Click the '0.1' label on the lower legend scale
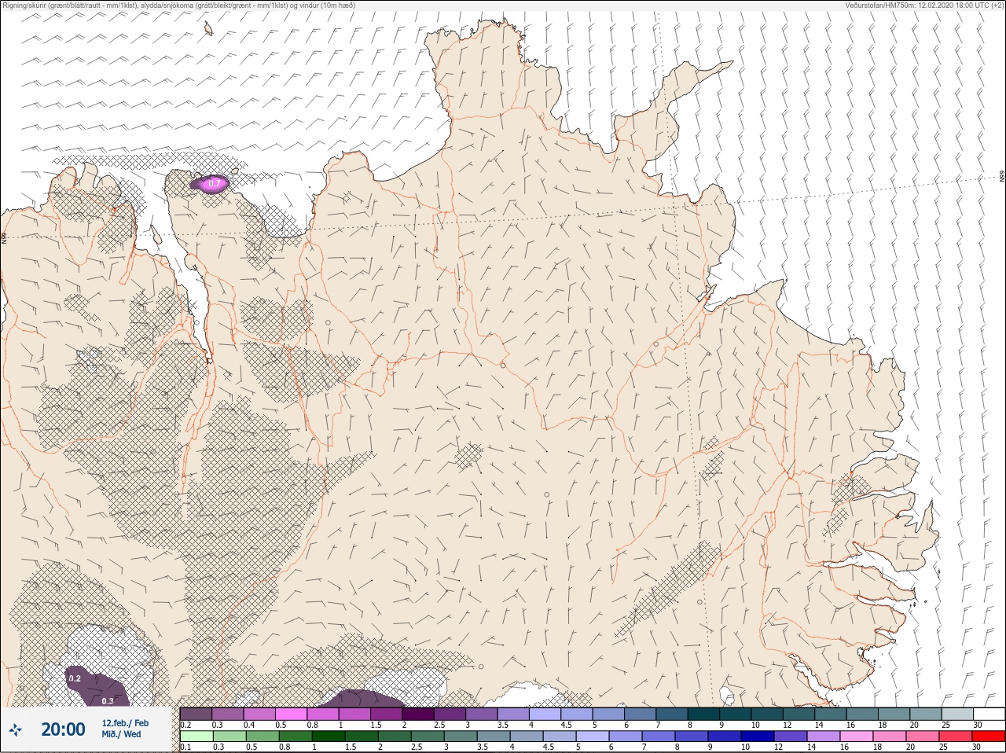The width and height of the screenshot is (1006, 753). pyautogui.click(x=185, y=747)
